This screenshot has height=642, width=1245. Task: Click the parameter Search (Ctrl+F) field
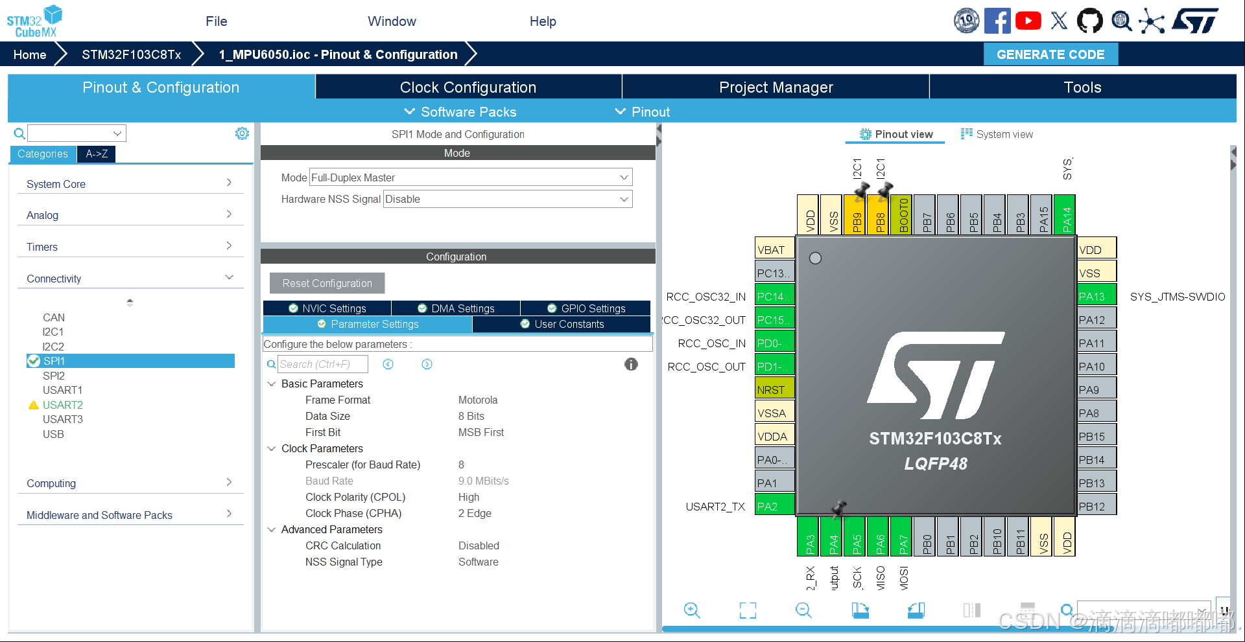point(323,364)
